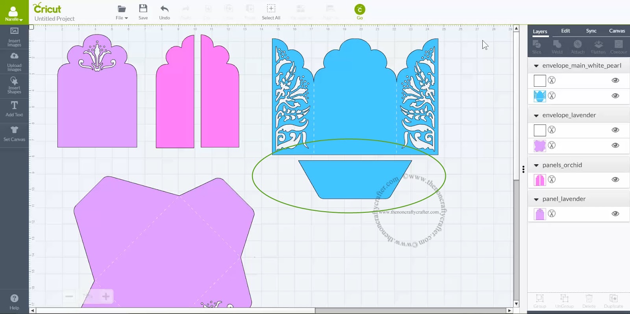Hide the white layer in envelope_lavender
The height and width of the screenshot is (314, 630).
[615, 130]
